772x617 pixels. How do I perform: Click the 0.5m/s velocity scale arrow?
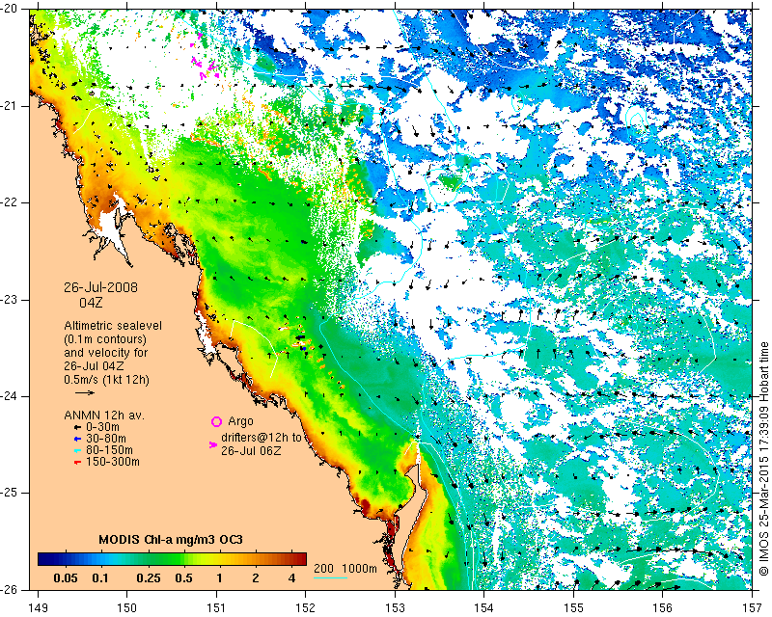(x=85, y=392)
